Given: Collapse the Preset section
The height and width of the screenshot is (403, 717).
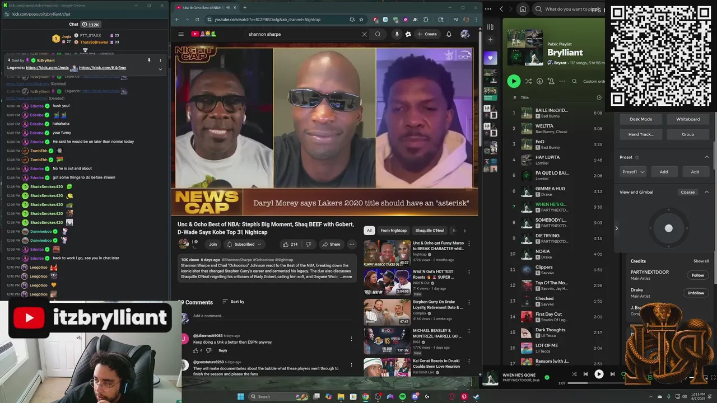Looking at the screenshot, I should pos(706,157).
